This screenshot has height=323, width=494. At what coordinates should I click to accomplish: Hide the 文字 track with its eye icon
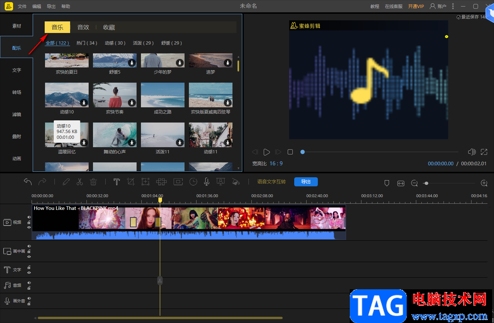pos(29,272)
